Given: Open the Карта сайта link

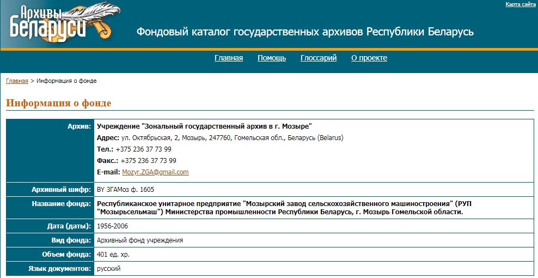Looking at the screenshot, I should tap(520, 4).
